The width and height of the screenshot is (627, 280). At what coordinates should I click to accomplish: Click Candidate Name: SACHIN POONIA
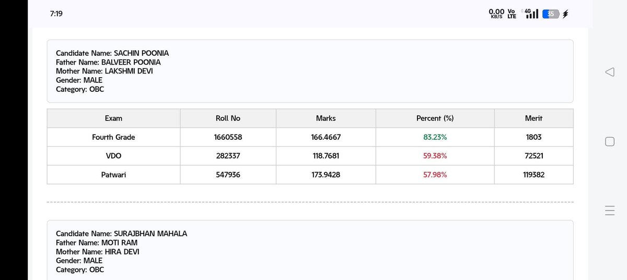click(112, 53)
